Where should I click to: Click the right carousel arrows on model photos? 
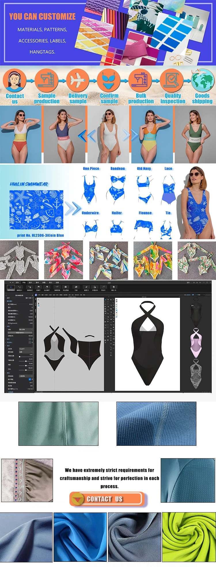coord(130,135)
